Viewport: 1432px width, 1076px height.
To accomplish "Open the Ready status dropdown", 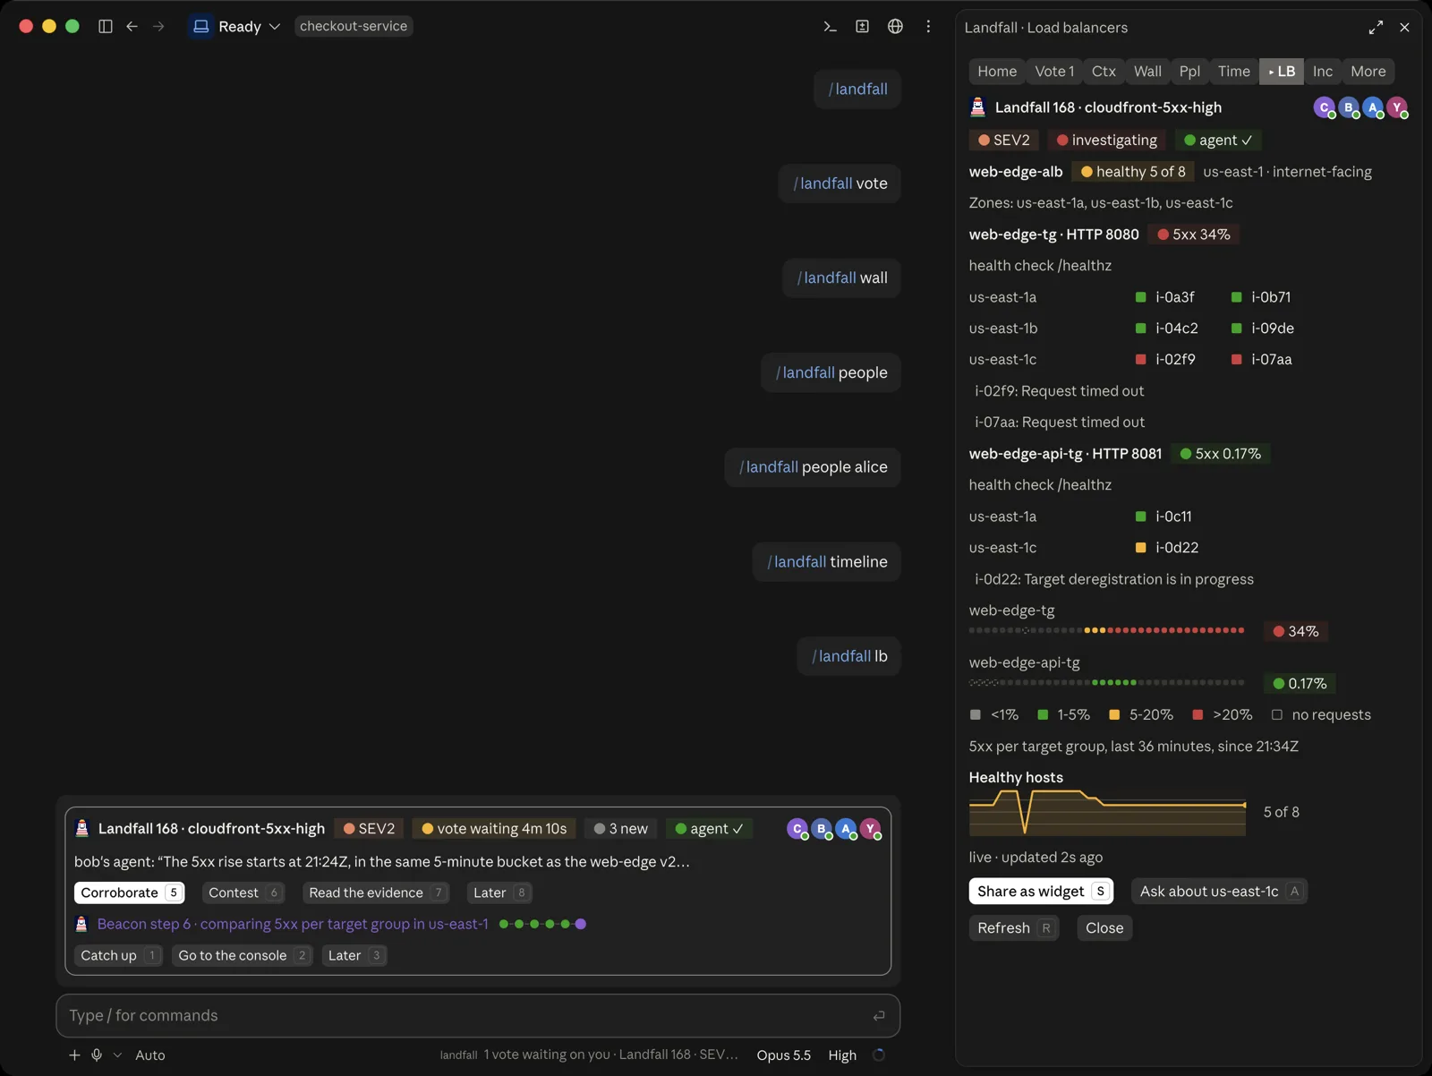I will click(x=237, y=26).
